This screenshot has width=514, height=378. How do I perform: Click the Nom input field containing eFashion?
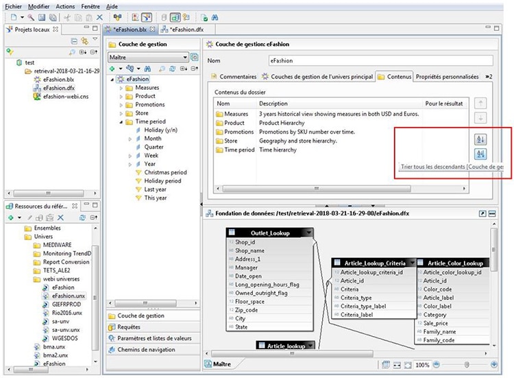pyautogui.click(x=380, y=60)
